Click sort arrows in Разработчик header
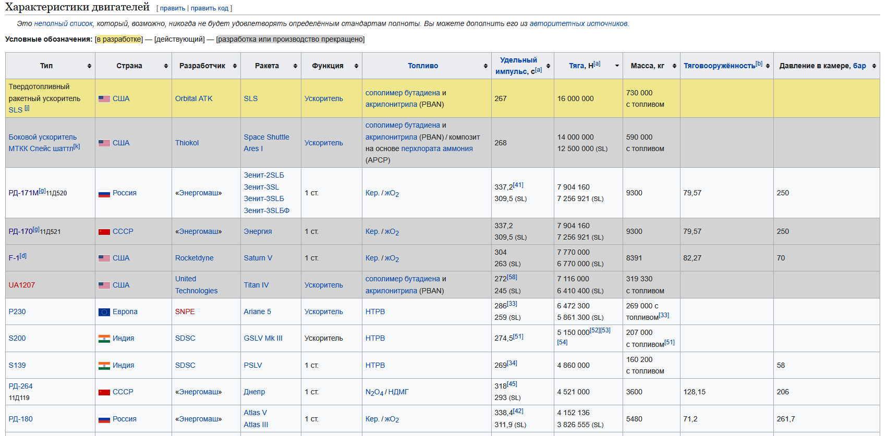The height and width of the screenshot is (436, 887). (235, 66)
